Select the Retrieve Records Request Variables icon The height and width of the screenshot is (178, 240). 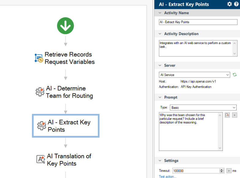[39, 58]
